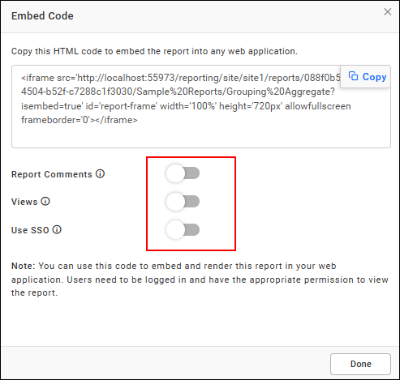
Task: Click the isembed=true line in the code
Action: coord(186,106)
